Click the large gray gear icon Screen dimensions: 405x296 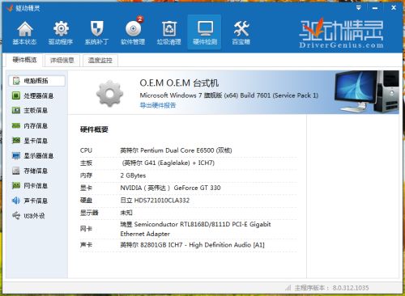pyautogui.click(x=109, y=93)
